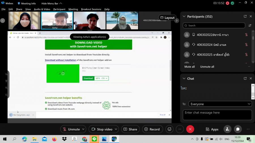Open more options ellipsis next to reactions
Image resolution: width=255 pixels, height=143 pixels.
pos(180,129)
